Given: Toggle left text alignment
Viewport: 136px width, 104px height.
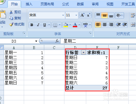Looking at the screenshot, I should [98, 25].
